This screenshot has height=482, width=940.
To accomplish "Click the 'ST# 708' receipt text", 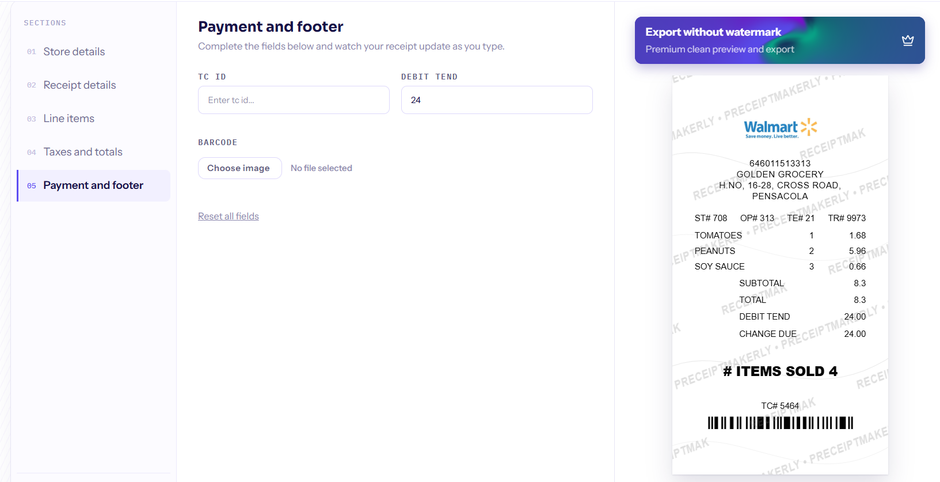I will 711,218.
